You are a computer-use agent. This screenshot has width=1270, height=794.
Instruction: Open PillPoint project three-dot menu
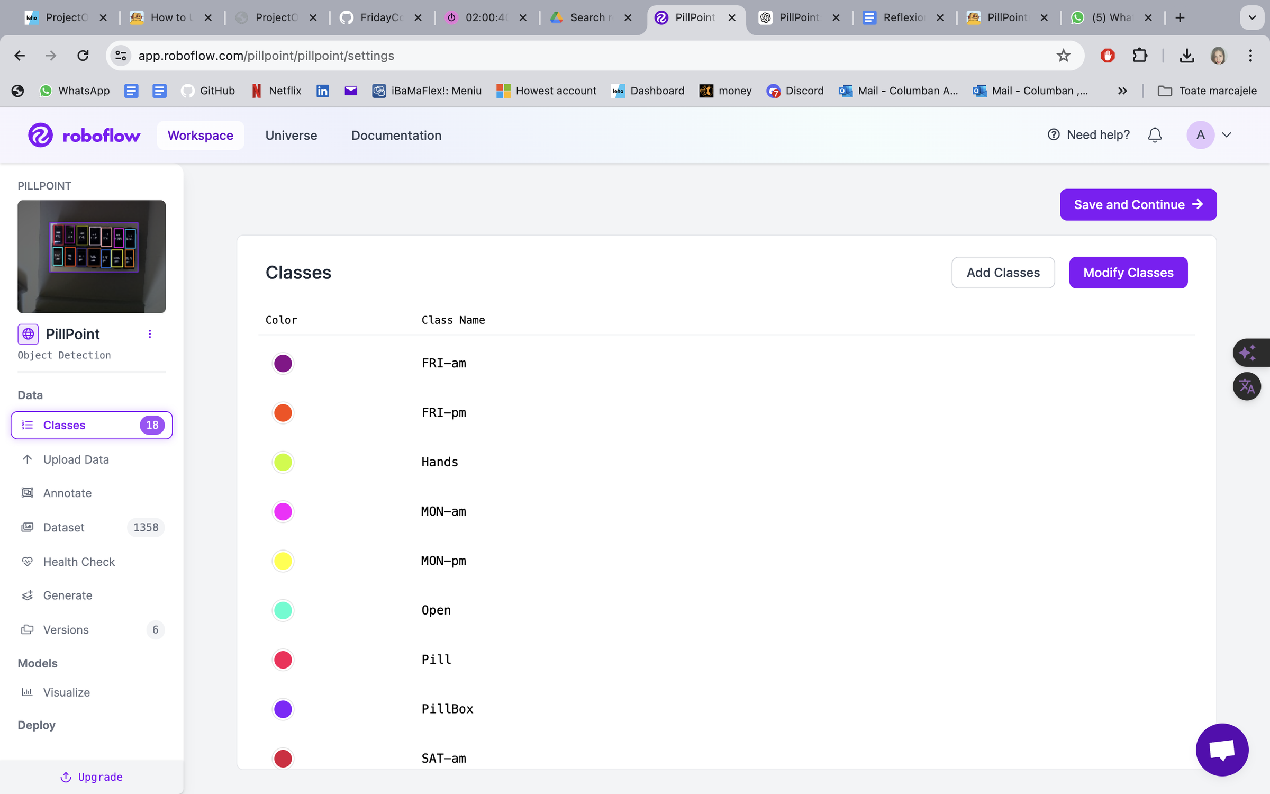coord(150,334)
